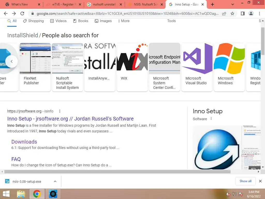This screenshot has width=265, height=199.
Task: Open the FAQ sitelink
Action: point(16,159)
